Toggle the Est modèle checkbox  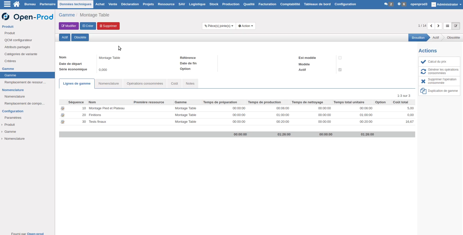tap(340, 58)
